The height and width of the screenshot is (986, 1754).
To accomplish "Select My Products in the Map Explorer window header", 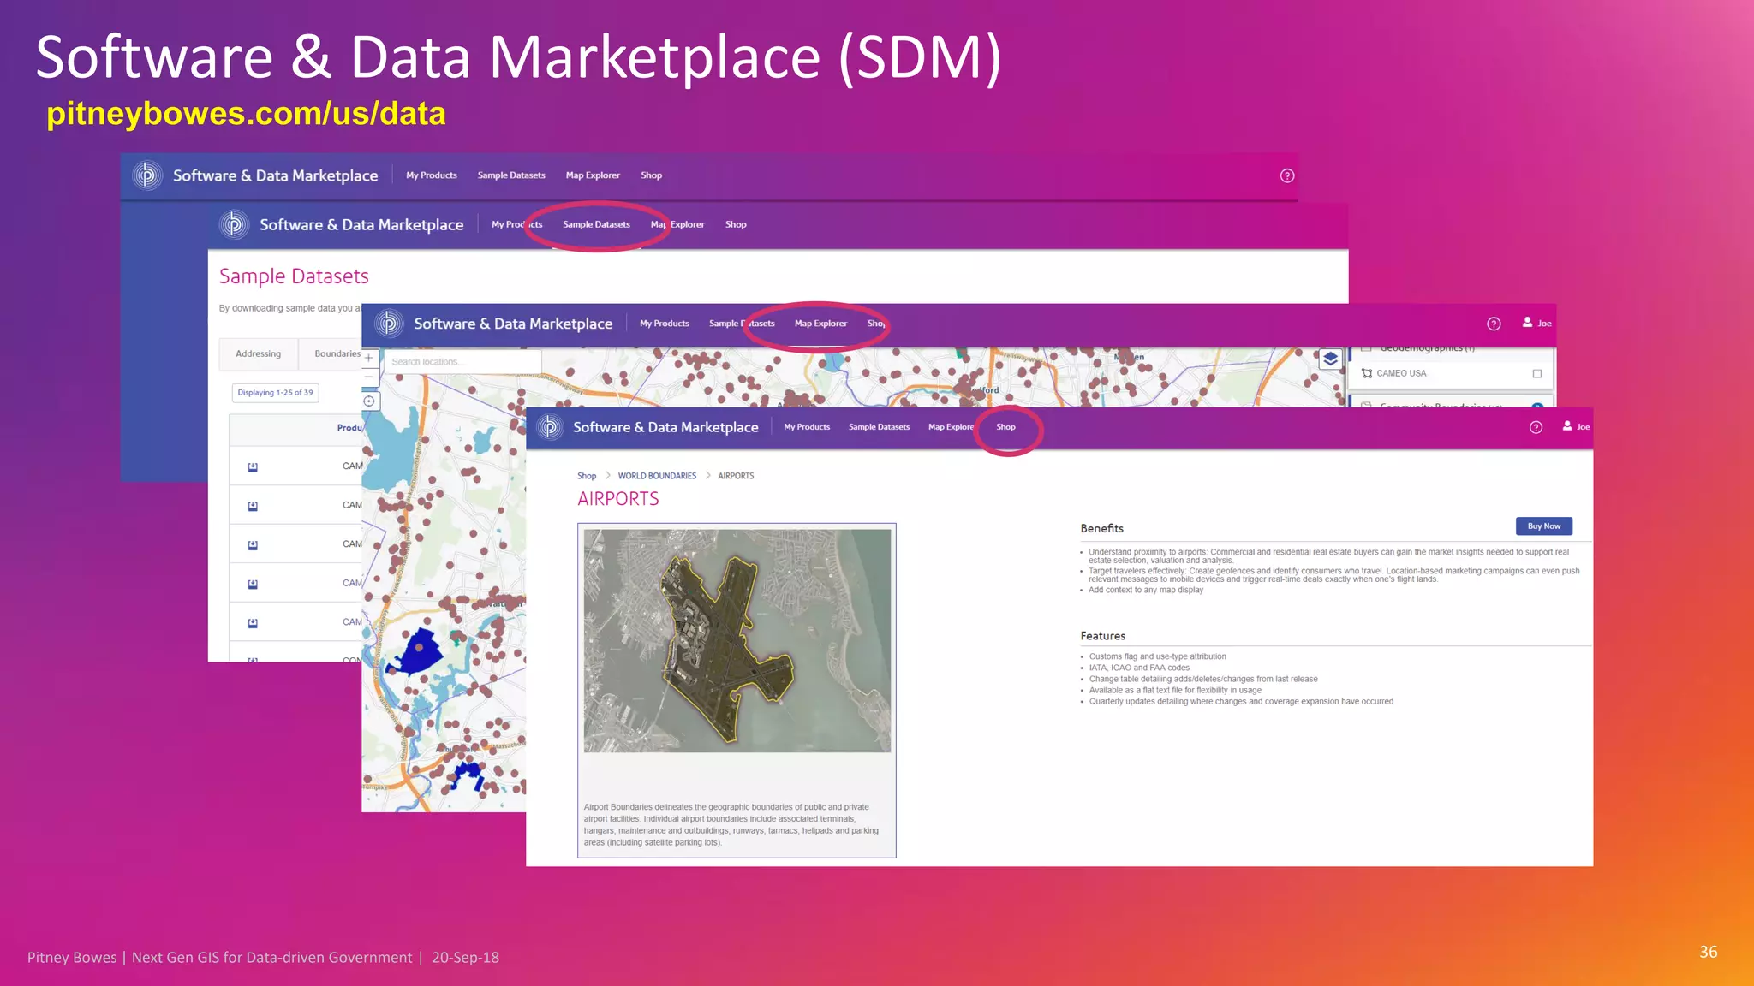I will [x=665, y=324].
